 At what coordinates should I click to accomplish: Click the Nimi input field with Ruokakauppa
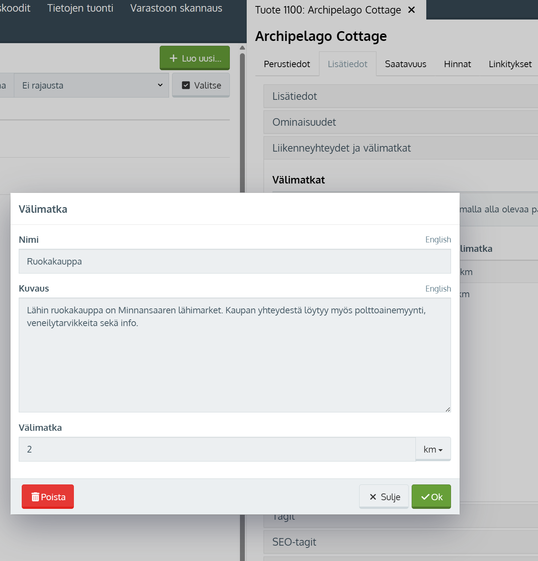(x=235, y=261)
